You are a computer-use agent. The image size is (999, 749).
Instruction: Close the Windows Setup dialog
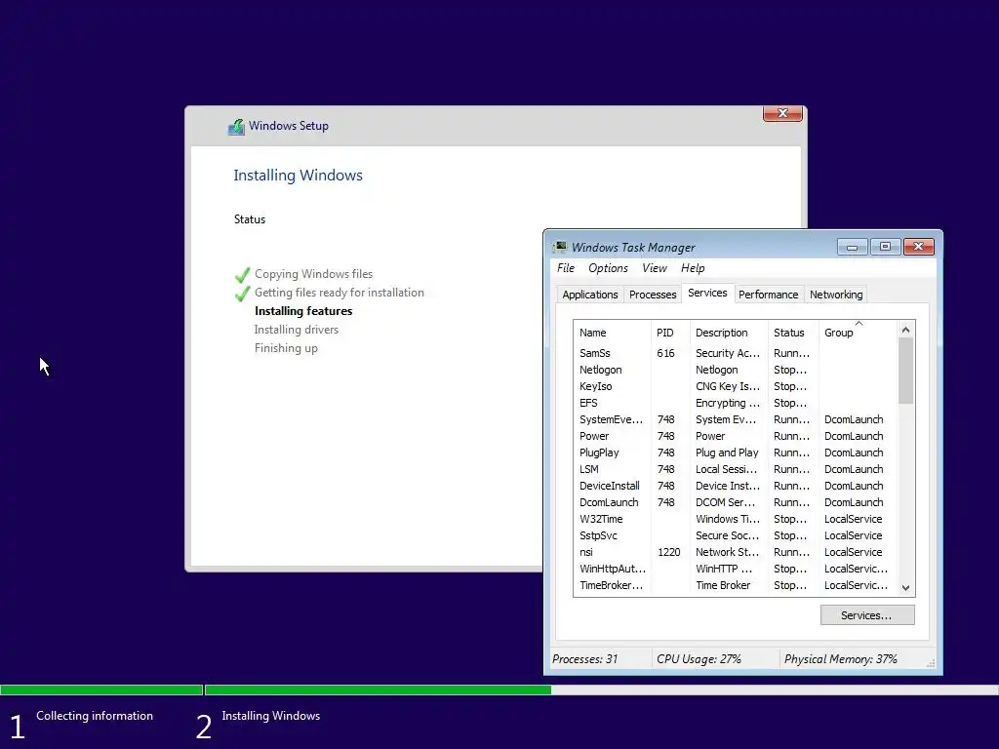click(x=782, y=113)
